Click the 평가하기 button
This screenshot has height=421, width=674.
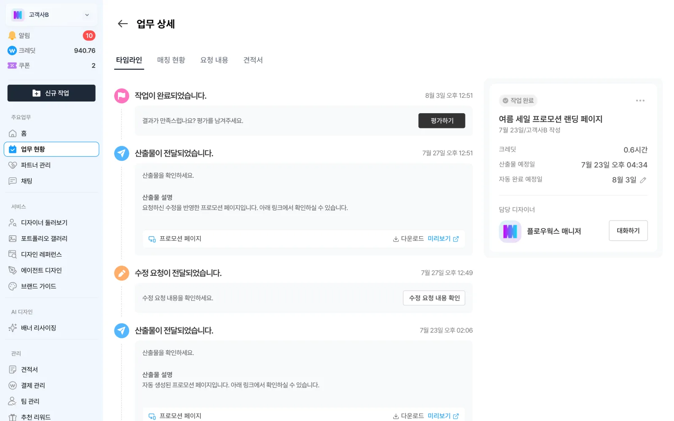coord(441,121)
